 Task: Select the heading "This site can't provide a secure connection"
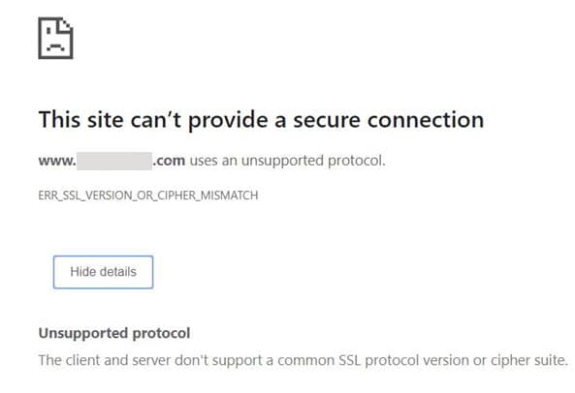point(261,120)
